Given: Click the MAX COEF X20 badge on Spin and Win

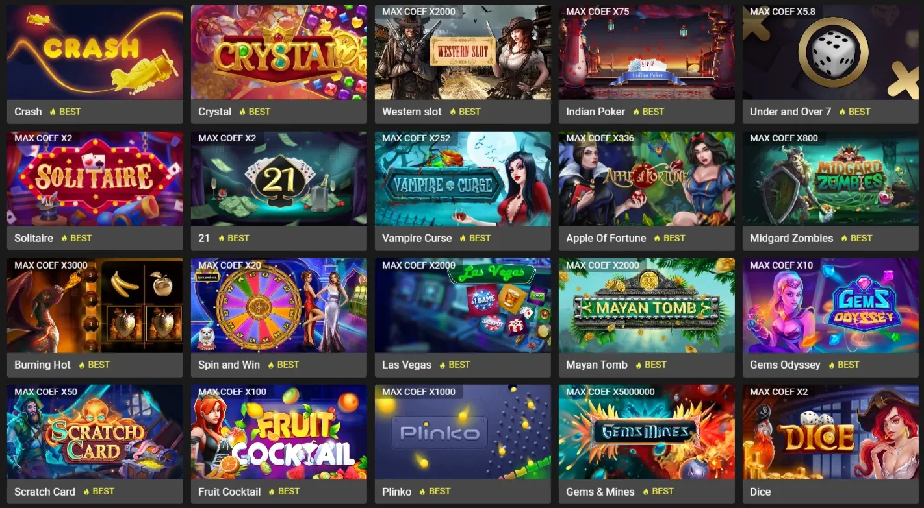Looking at the screenshot, I should 229,265.
